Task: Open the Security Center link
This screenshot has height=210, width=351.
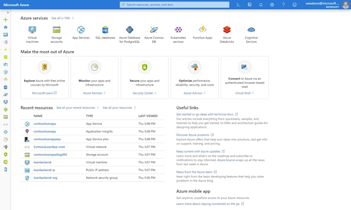Action: coord(145,93)
